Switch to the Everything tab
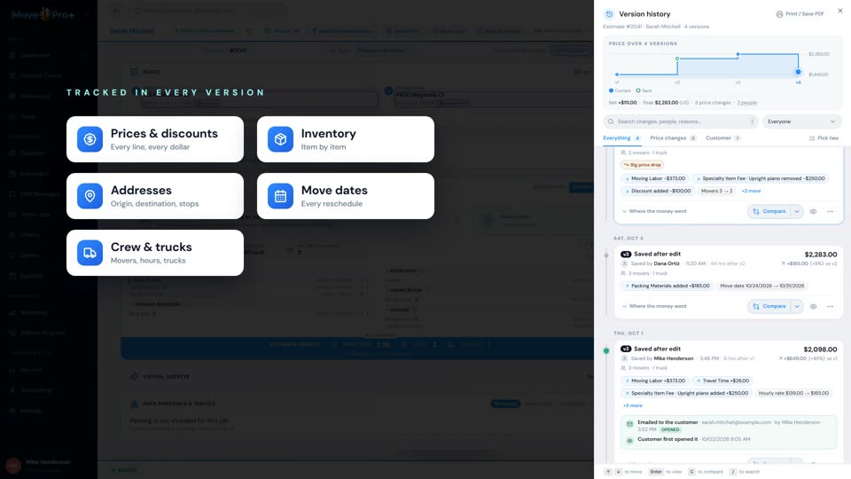The width and height of the screenshot is (851, 479). click(x=622, y=138)
